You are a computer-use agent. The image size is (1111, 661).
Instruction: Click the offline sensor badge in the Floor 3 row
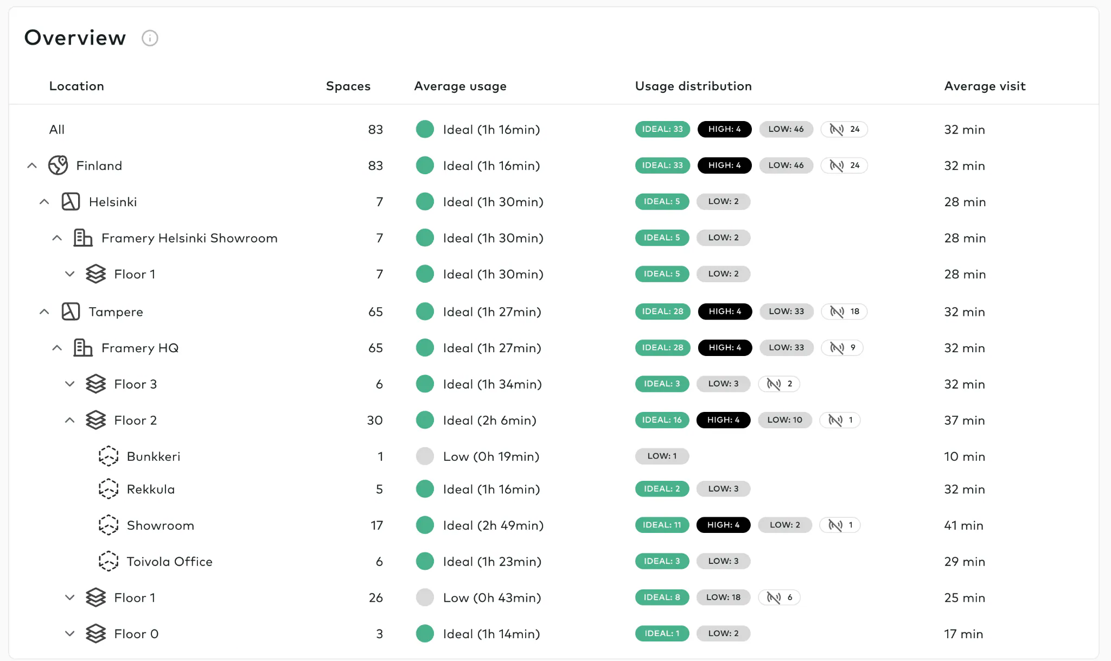tap(779, 384)
